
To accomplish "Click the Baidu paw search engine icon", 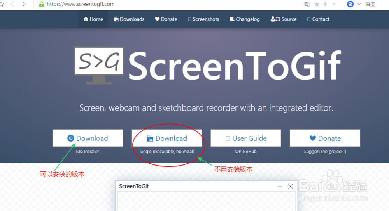I will click(350, 4).
